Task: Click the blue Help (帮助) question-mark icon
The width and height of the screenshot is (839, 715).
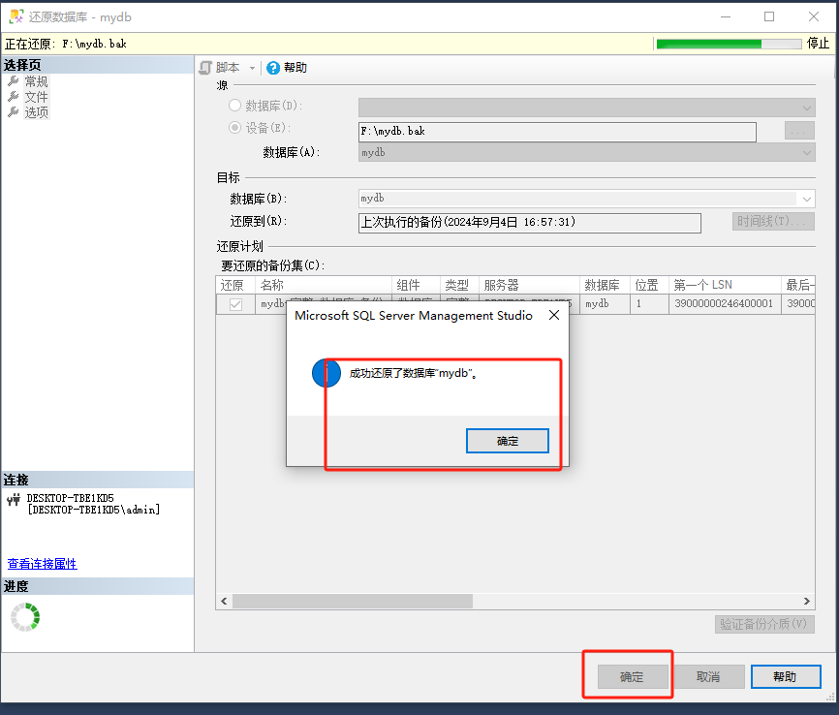Action: point(273,68)
